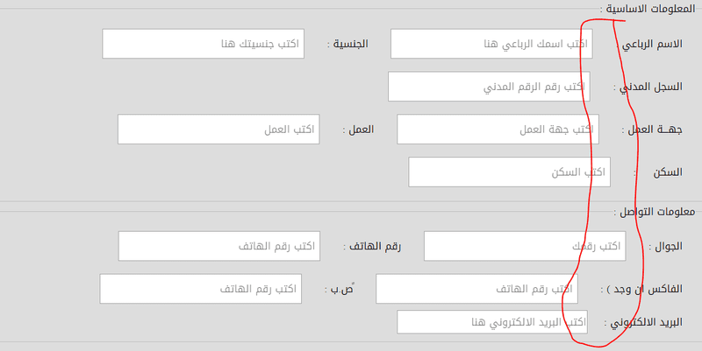Select the civil ID (السجل المدني) field
This screenshot has width=702, height=351.
489,87
